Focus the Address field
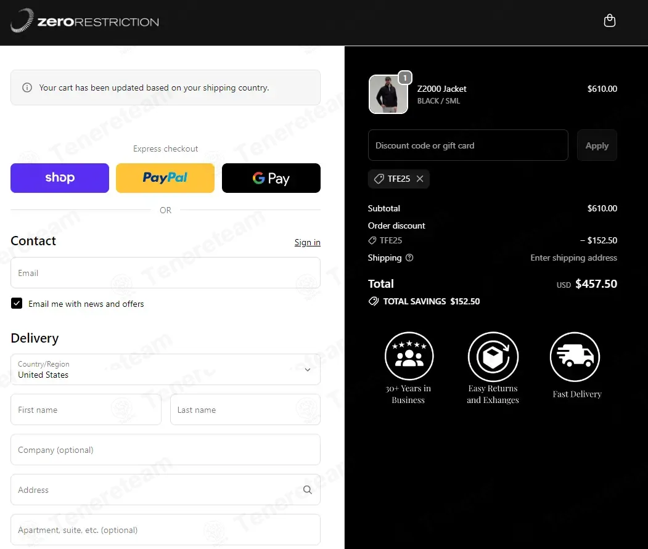Screen dimensions: 648x549 click(x=165, y=489)
